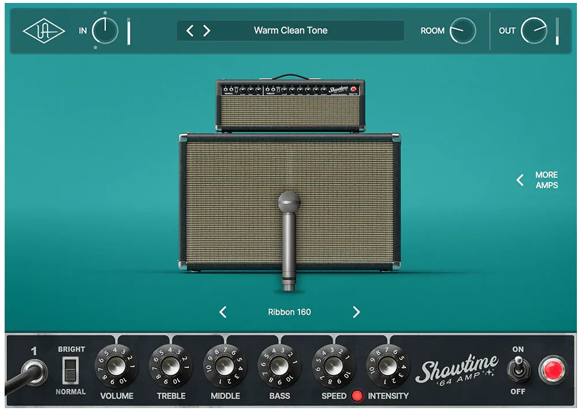Viewport: 581px width, 411px height.
Task: Click the IN gain knob
Action: [x=105, y=31]
